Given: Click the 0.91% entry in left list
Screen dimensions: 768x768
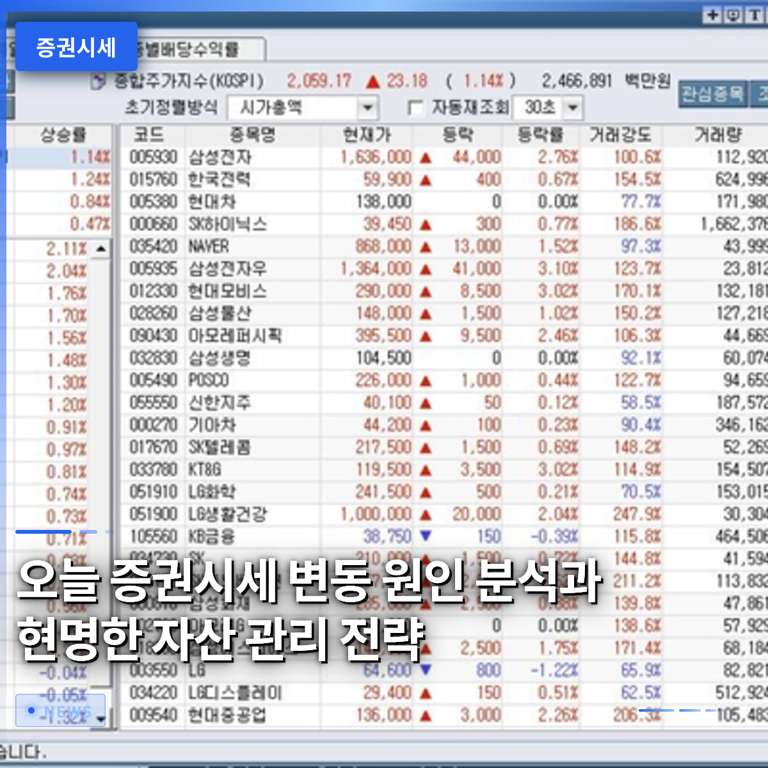Looking at the screenshot, I should [x=66, y=428].
